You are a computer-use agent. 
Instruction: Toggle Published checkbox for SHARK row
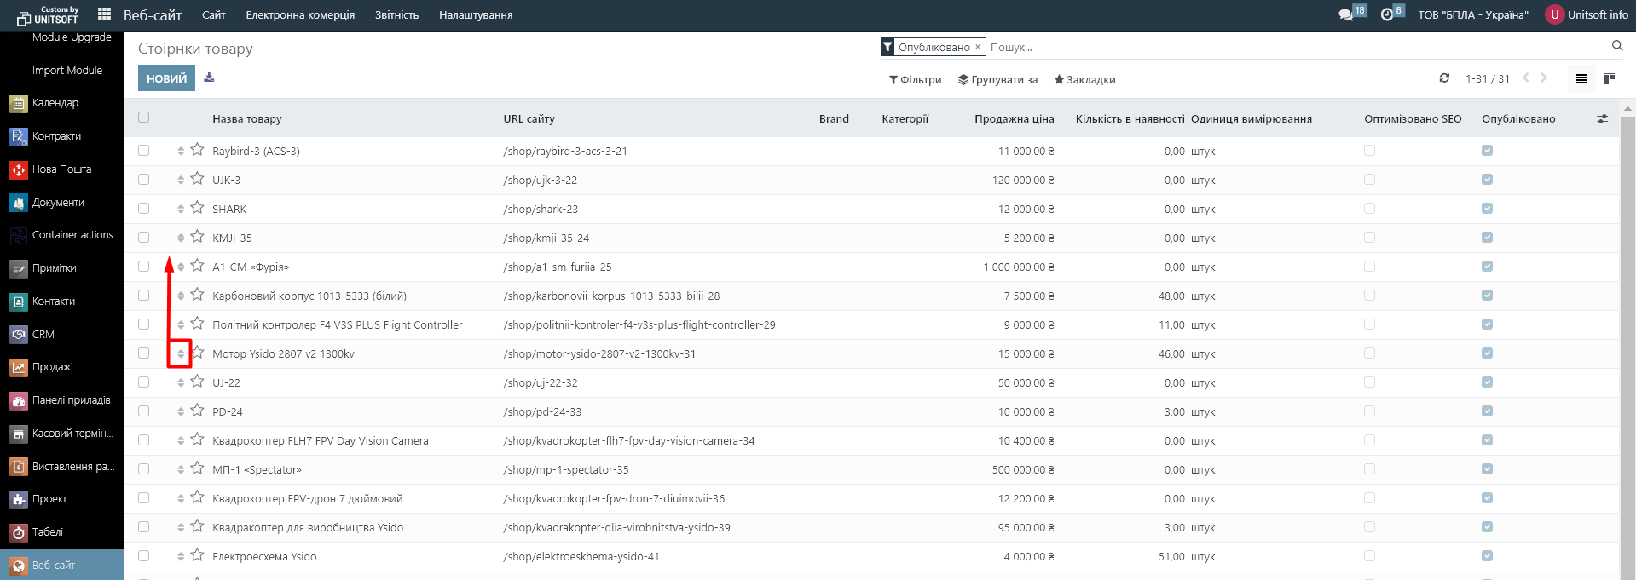[x=1487, y=209]
